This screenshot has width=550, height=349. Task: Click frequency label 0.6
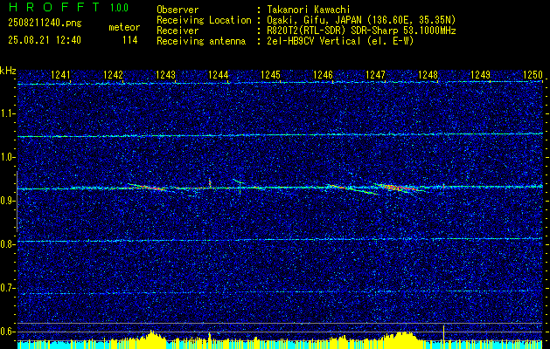point(7,332)
